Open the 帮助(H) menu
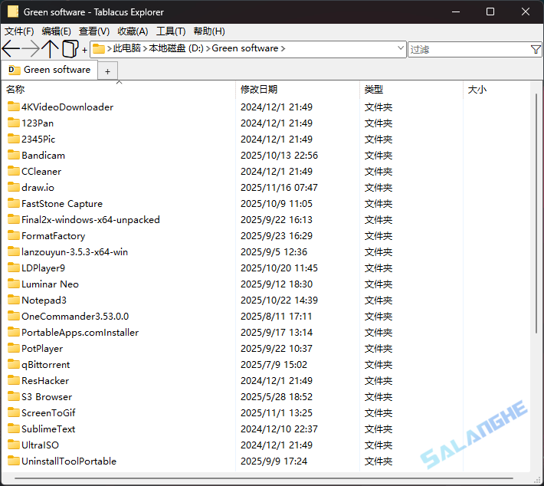 click(209, 31)
